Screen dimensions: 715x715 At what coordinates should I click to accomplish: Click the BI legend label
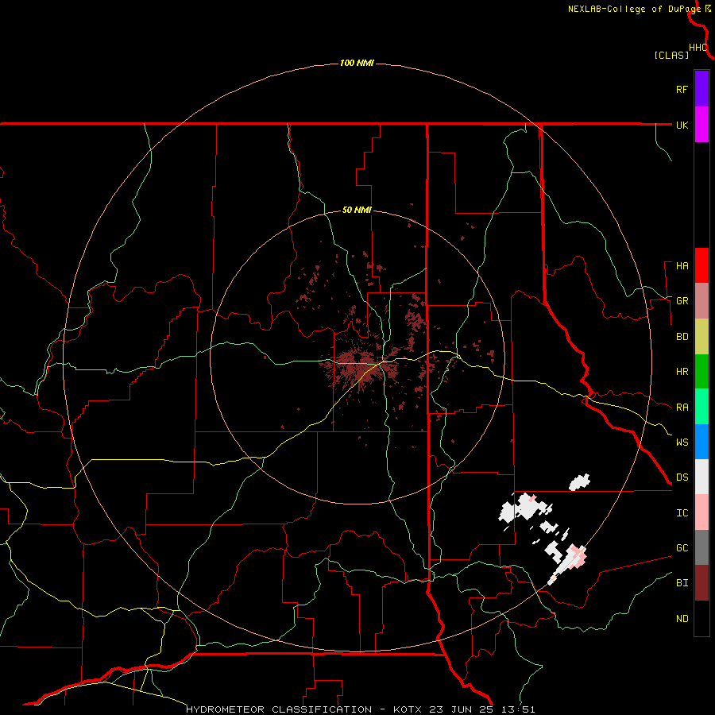(x=682, y=583)
